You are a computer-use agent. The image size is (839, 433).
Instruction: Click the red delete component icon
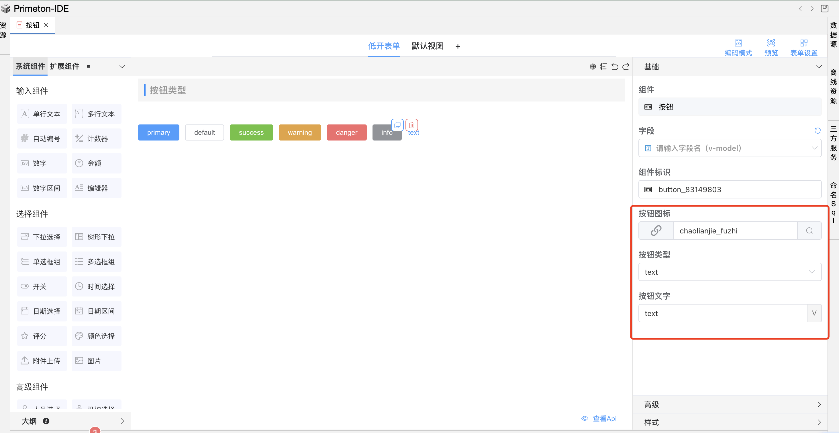tap(412, 125)
